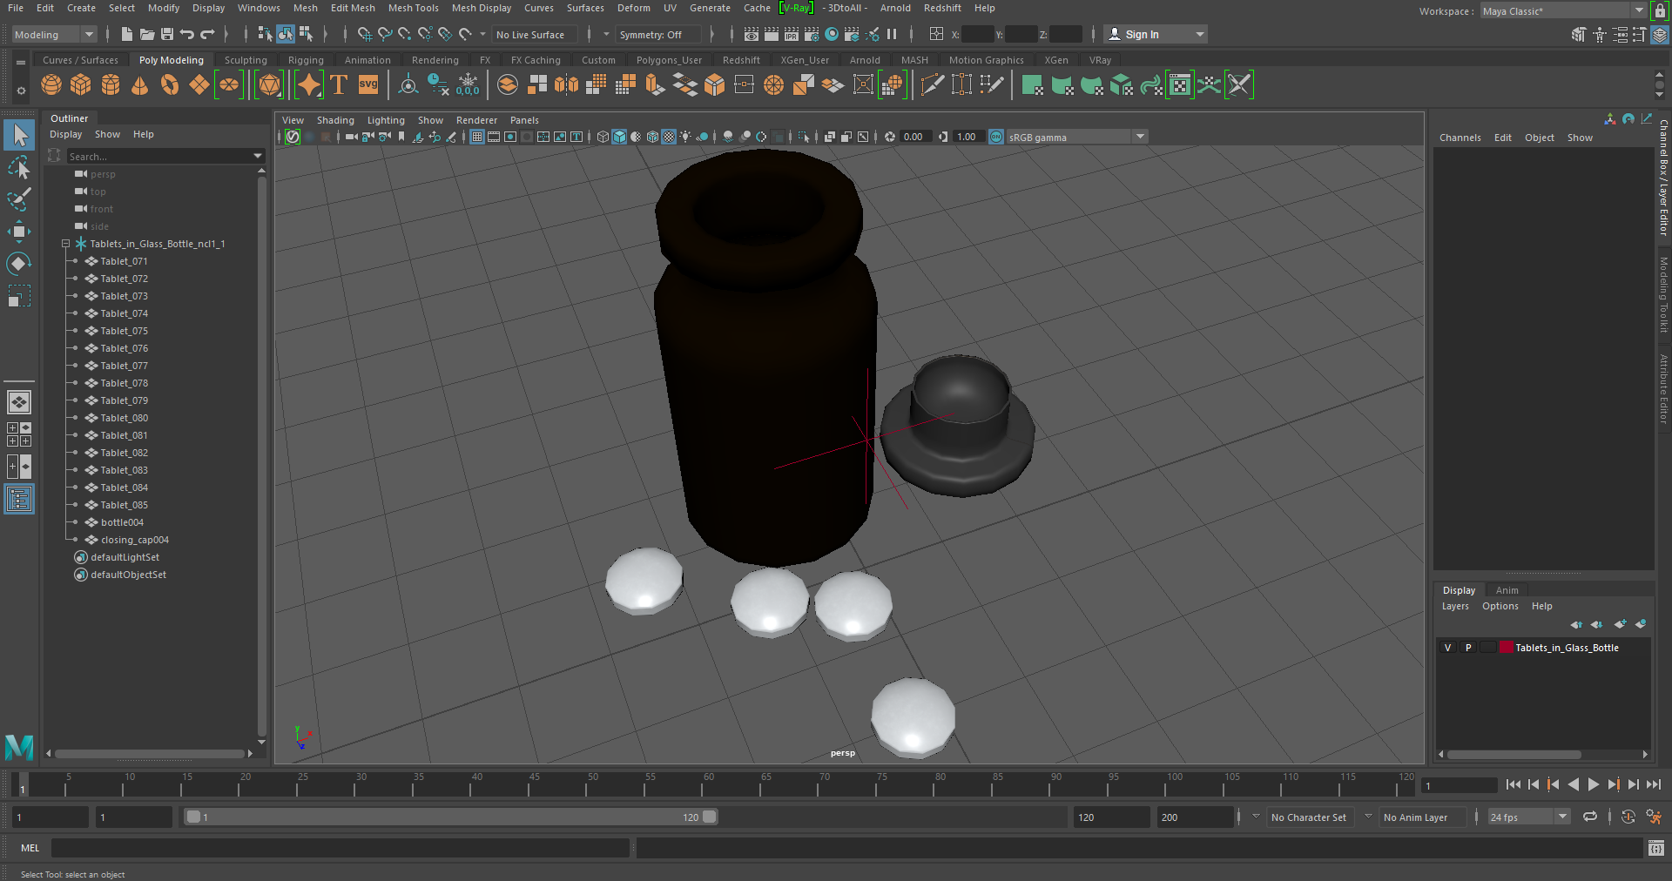Open the sRGB gamma view transform dropdown
Viewport: 1672px width, 881px height.
(1077, 137)
